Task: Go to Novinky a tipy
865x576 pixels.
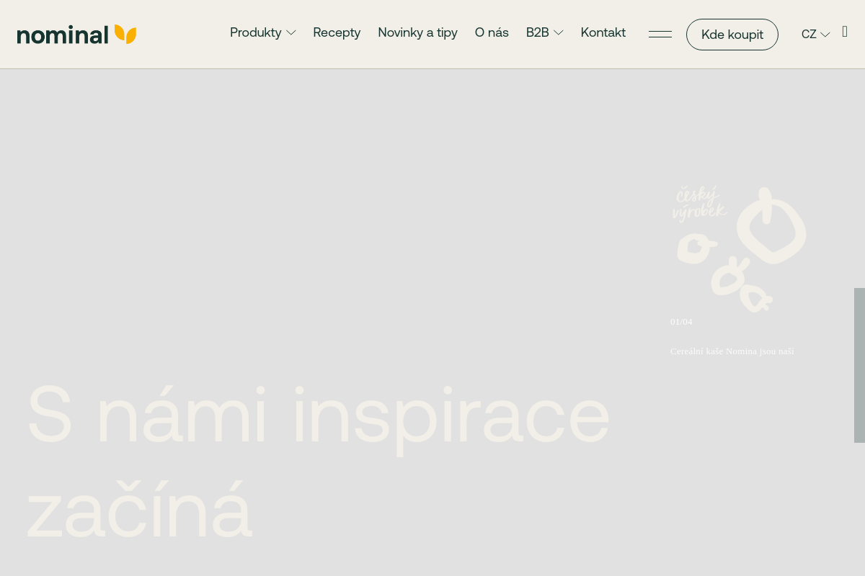Action: [x=417, y=32]
